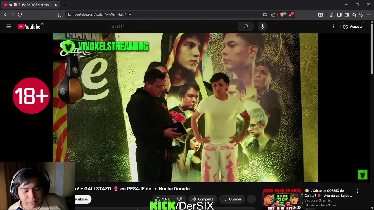Go back with the browser back arrow
The width and height of the screenshot is (374, 210).
pyautogui.click(x=6, y=15)
